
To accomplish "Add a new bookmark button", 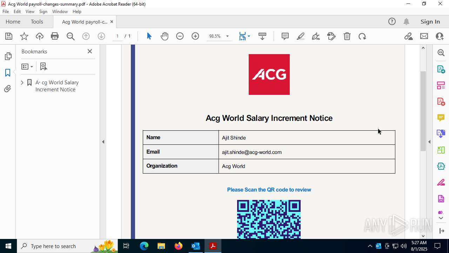I will point(43,66).
